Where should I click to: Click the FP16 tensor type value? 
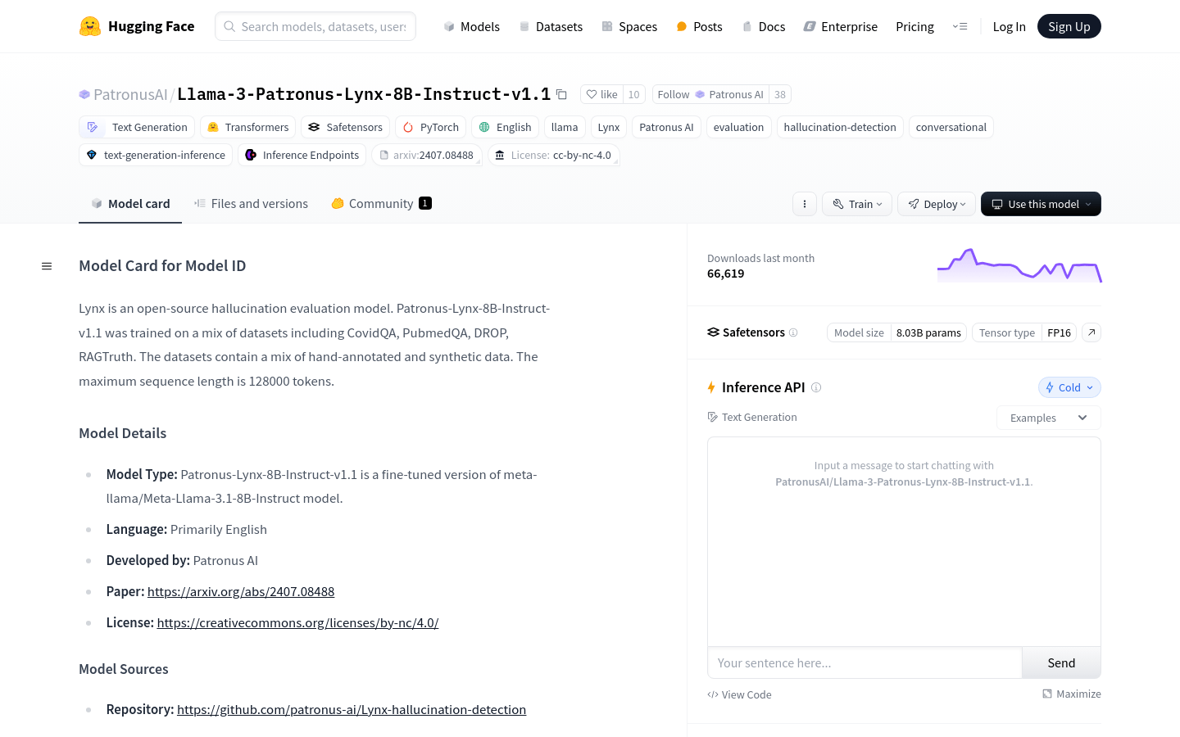click(x=1059, y=332)
